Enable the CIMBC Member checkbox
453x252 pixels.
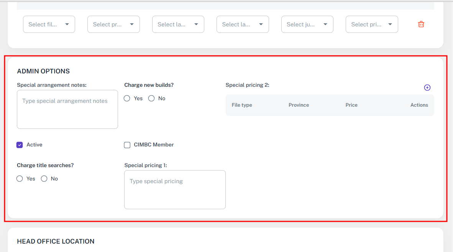[x=127, y=145]
